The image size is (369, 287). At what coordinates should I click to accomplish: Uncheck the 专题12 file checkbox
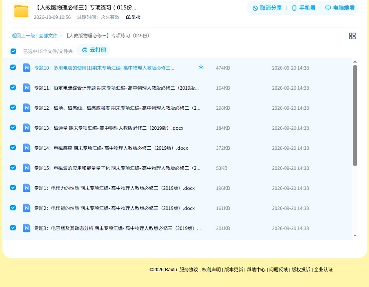click(13, 107)
